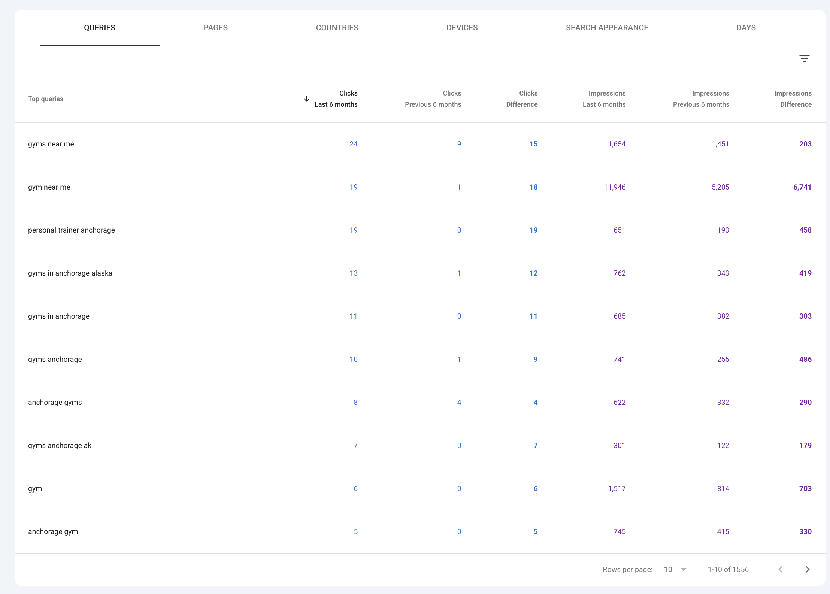Select the 'personal trainer anchorage' query
This screenshot has width=830, height=594.
click(72, 230)
